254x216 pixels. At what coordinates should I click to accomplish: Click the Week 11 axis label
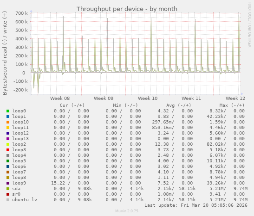click(191, 99)
